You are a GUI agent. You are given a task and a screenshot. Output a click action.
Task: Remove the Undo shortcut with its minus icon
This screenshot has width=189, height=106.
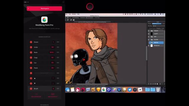[31, 47]
